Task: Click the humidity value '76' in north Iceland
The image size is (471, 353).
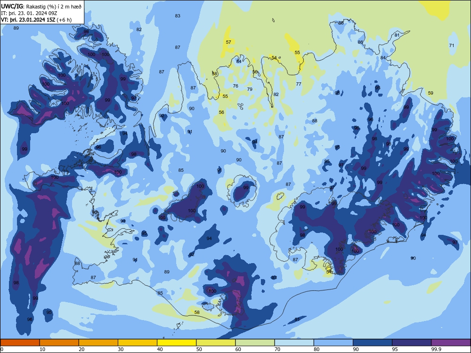Action: pos(235,86)
